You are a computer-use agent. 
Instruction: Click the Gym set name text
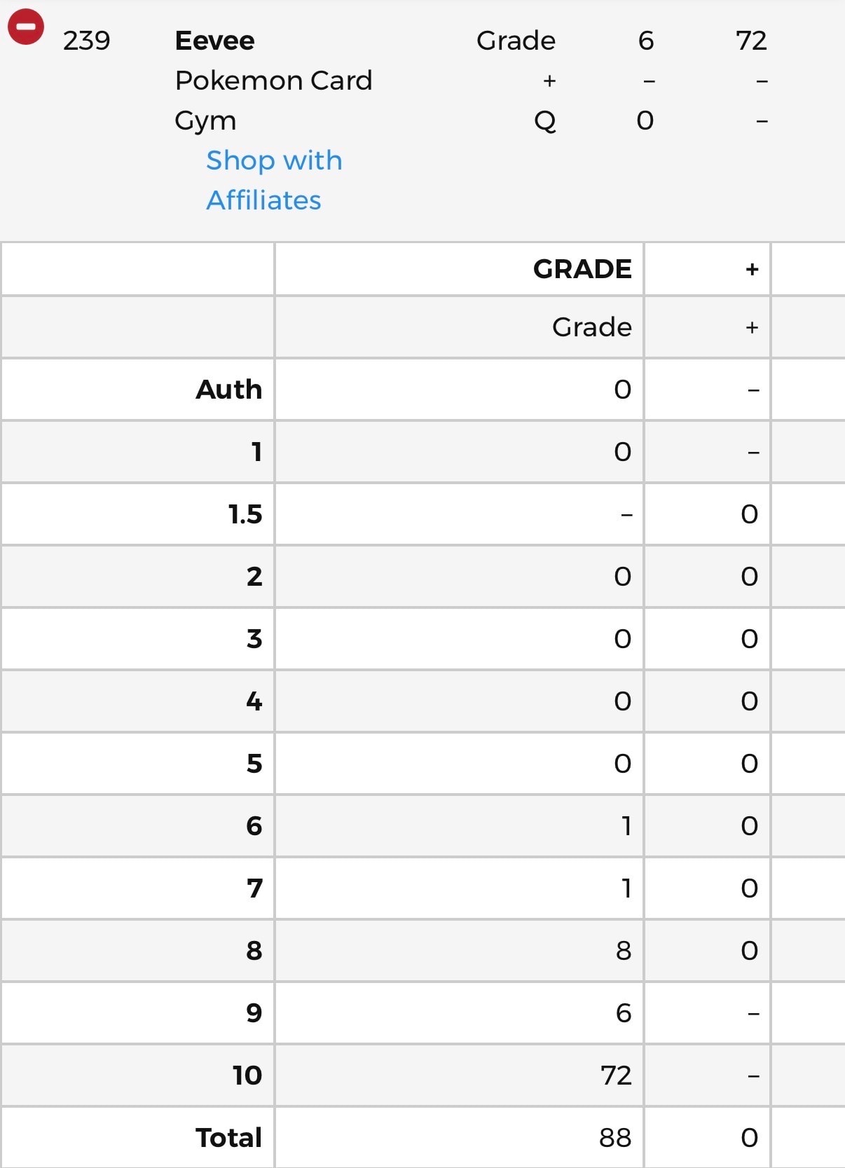point(205,121)
